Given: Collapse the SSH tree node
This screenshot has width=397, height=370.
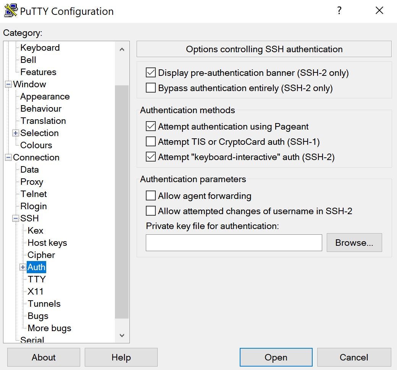Looking at the screenshot, I should coord(16,218).
